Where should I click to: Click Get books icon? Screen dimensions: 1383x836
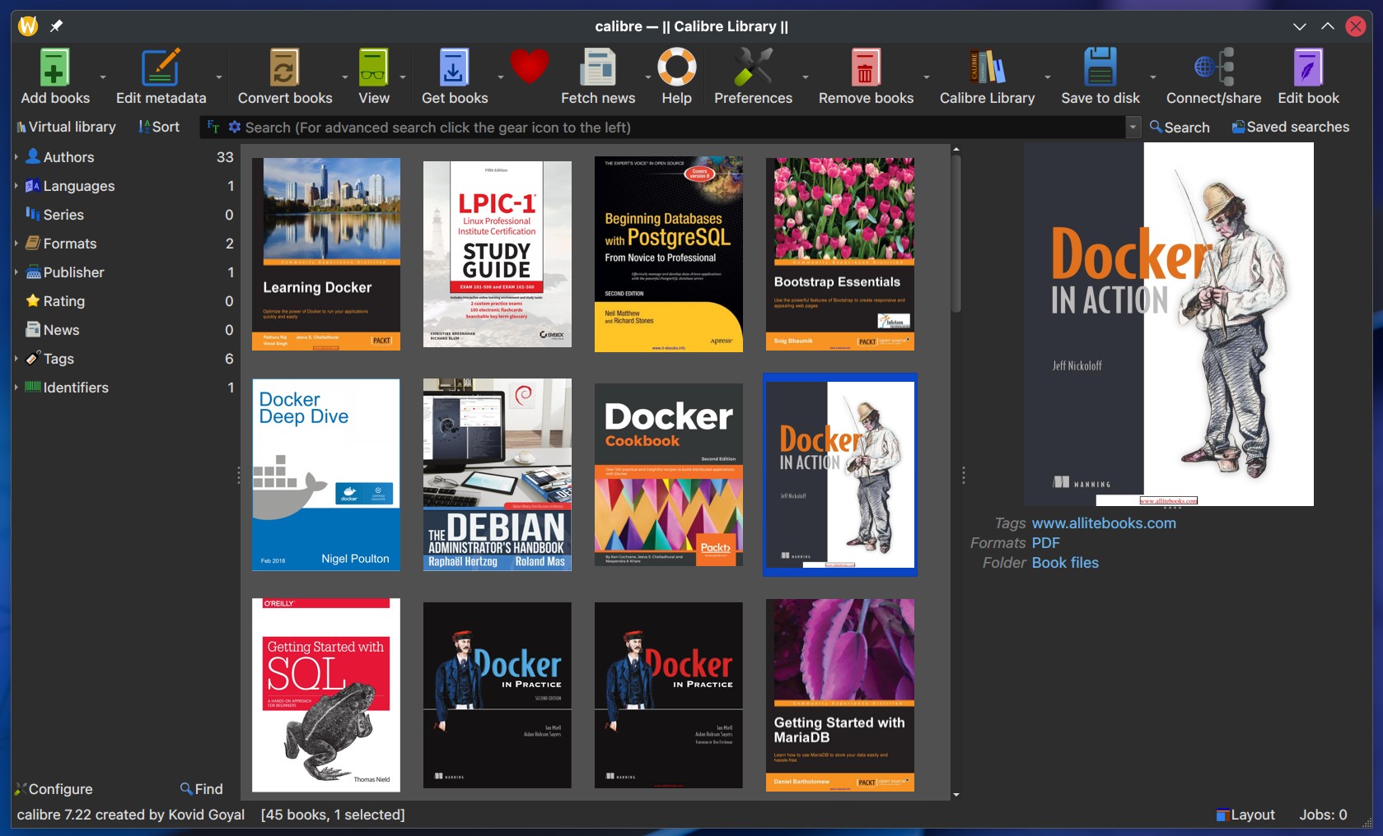pos(454,67)
